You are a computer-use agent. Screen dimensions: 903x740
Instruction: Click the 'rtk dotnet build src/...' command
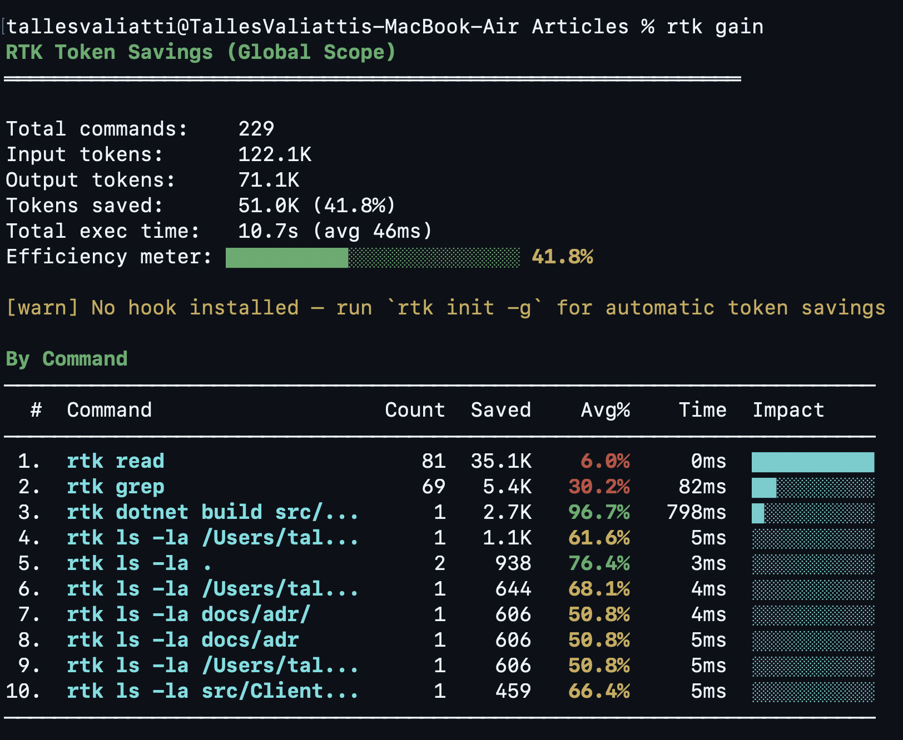click(213, 512)
